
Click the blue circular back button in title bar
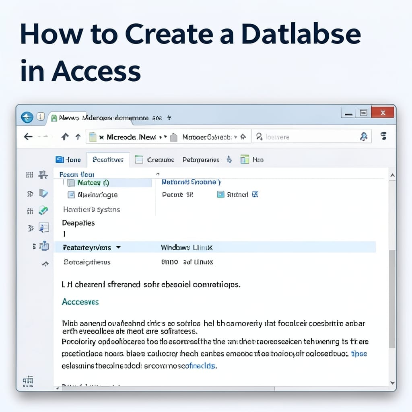27,117
